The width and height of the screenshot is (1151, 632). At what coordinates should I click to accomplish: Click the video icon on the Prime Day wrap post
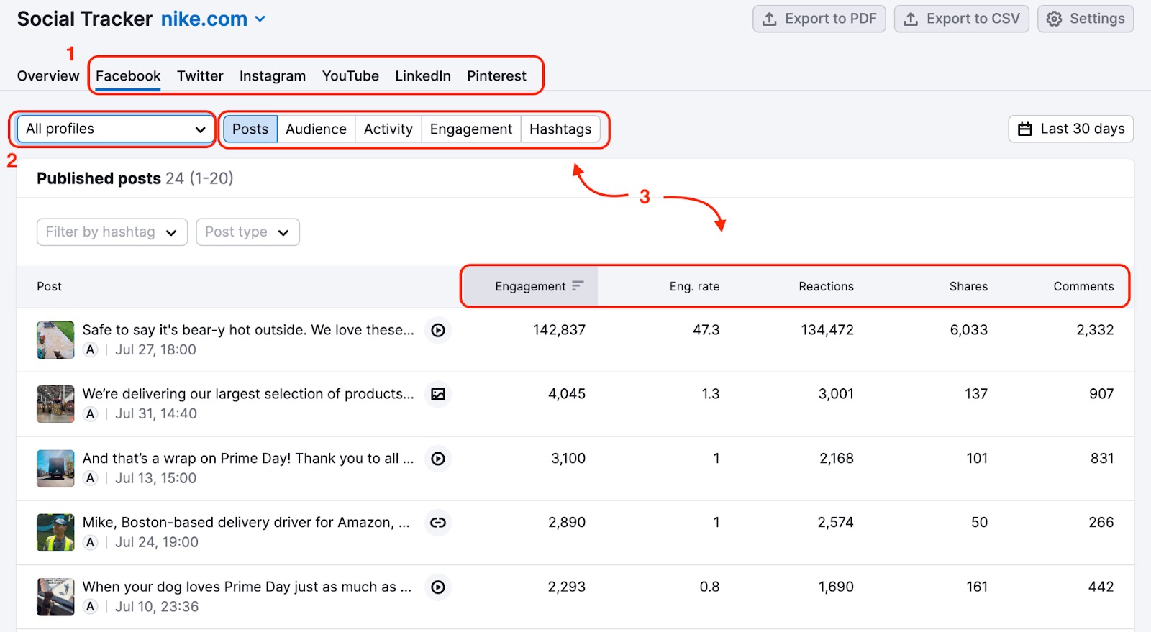click(x=438, y=459)
